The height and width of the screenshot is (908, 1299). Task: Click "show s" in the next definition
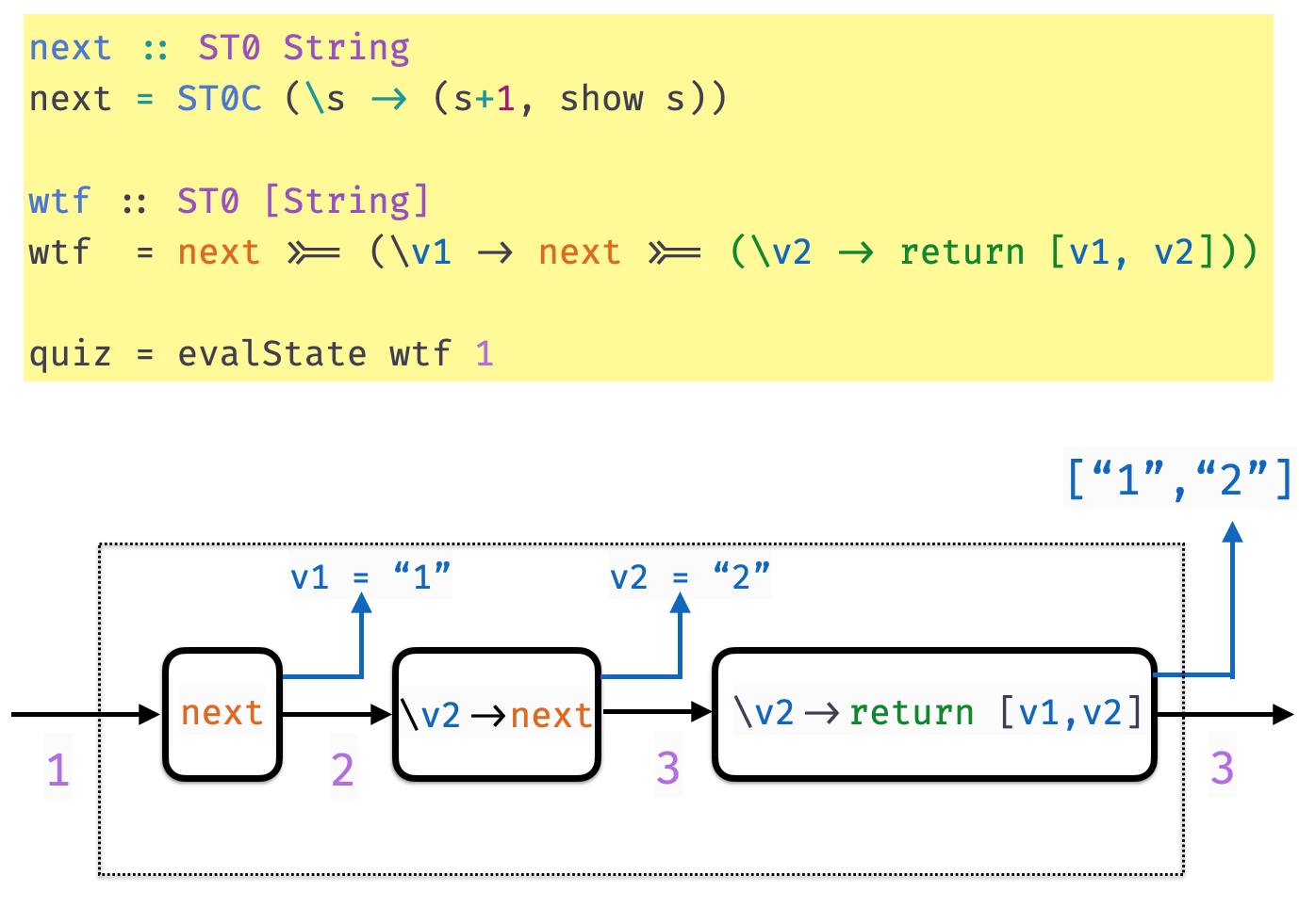[x=622, y=99]
